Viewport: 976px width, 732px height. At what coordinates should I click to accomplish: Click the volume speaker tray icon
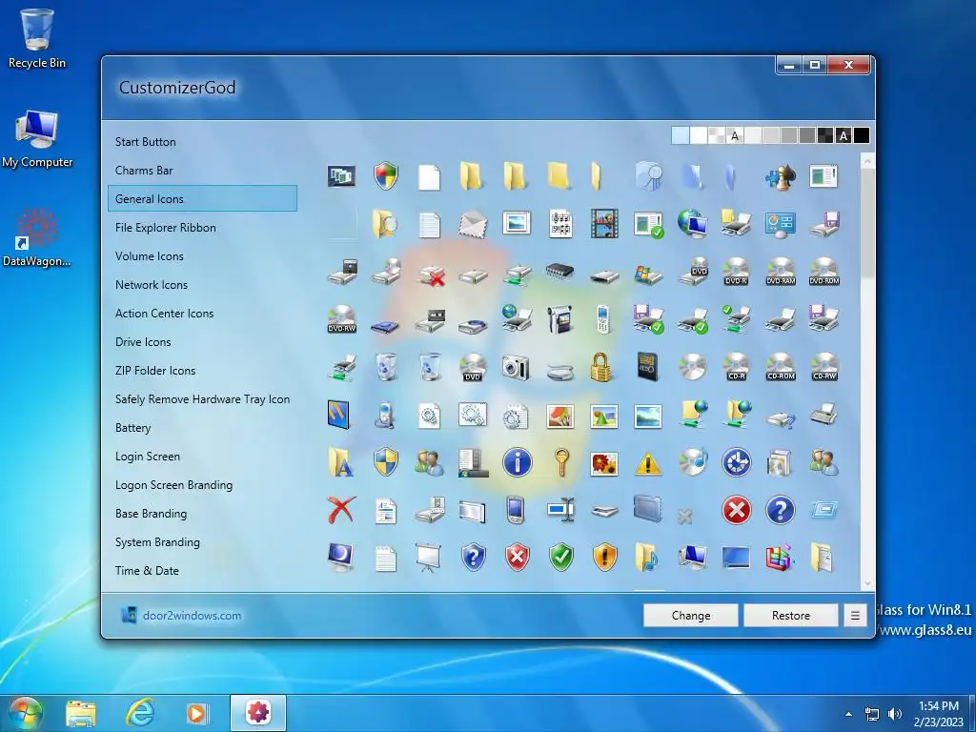pos(895,714)
